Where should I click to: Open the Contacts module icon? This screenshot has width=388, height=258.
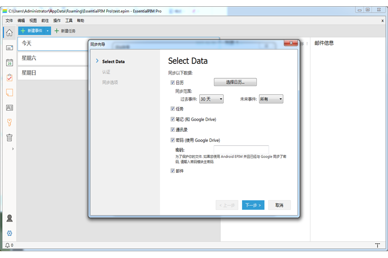[9, 107]
